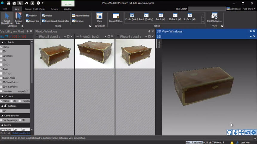Collapse the Surfaces section
The image size is (257, 144).
[x=2, y=106]
